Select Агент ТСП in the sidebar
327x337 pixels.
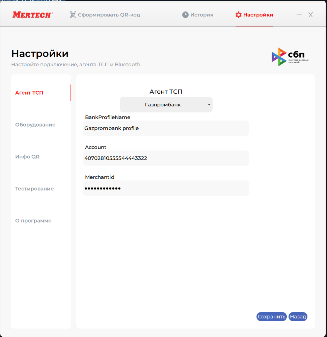[x=29, y=93]
